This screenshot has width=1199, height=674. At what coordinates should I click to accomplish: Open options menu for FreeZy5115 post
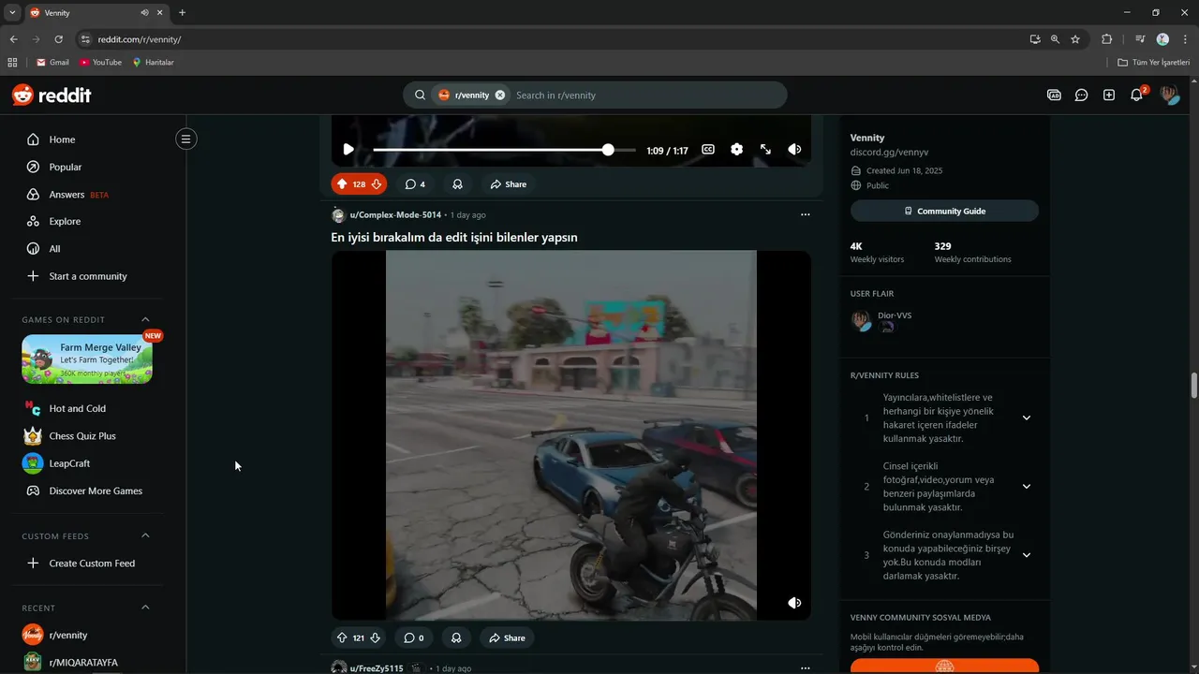click(x=805, y=668)
